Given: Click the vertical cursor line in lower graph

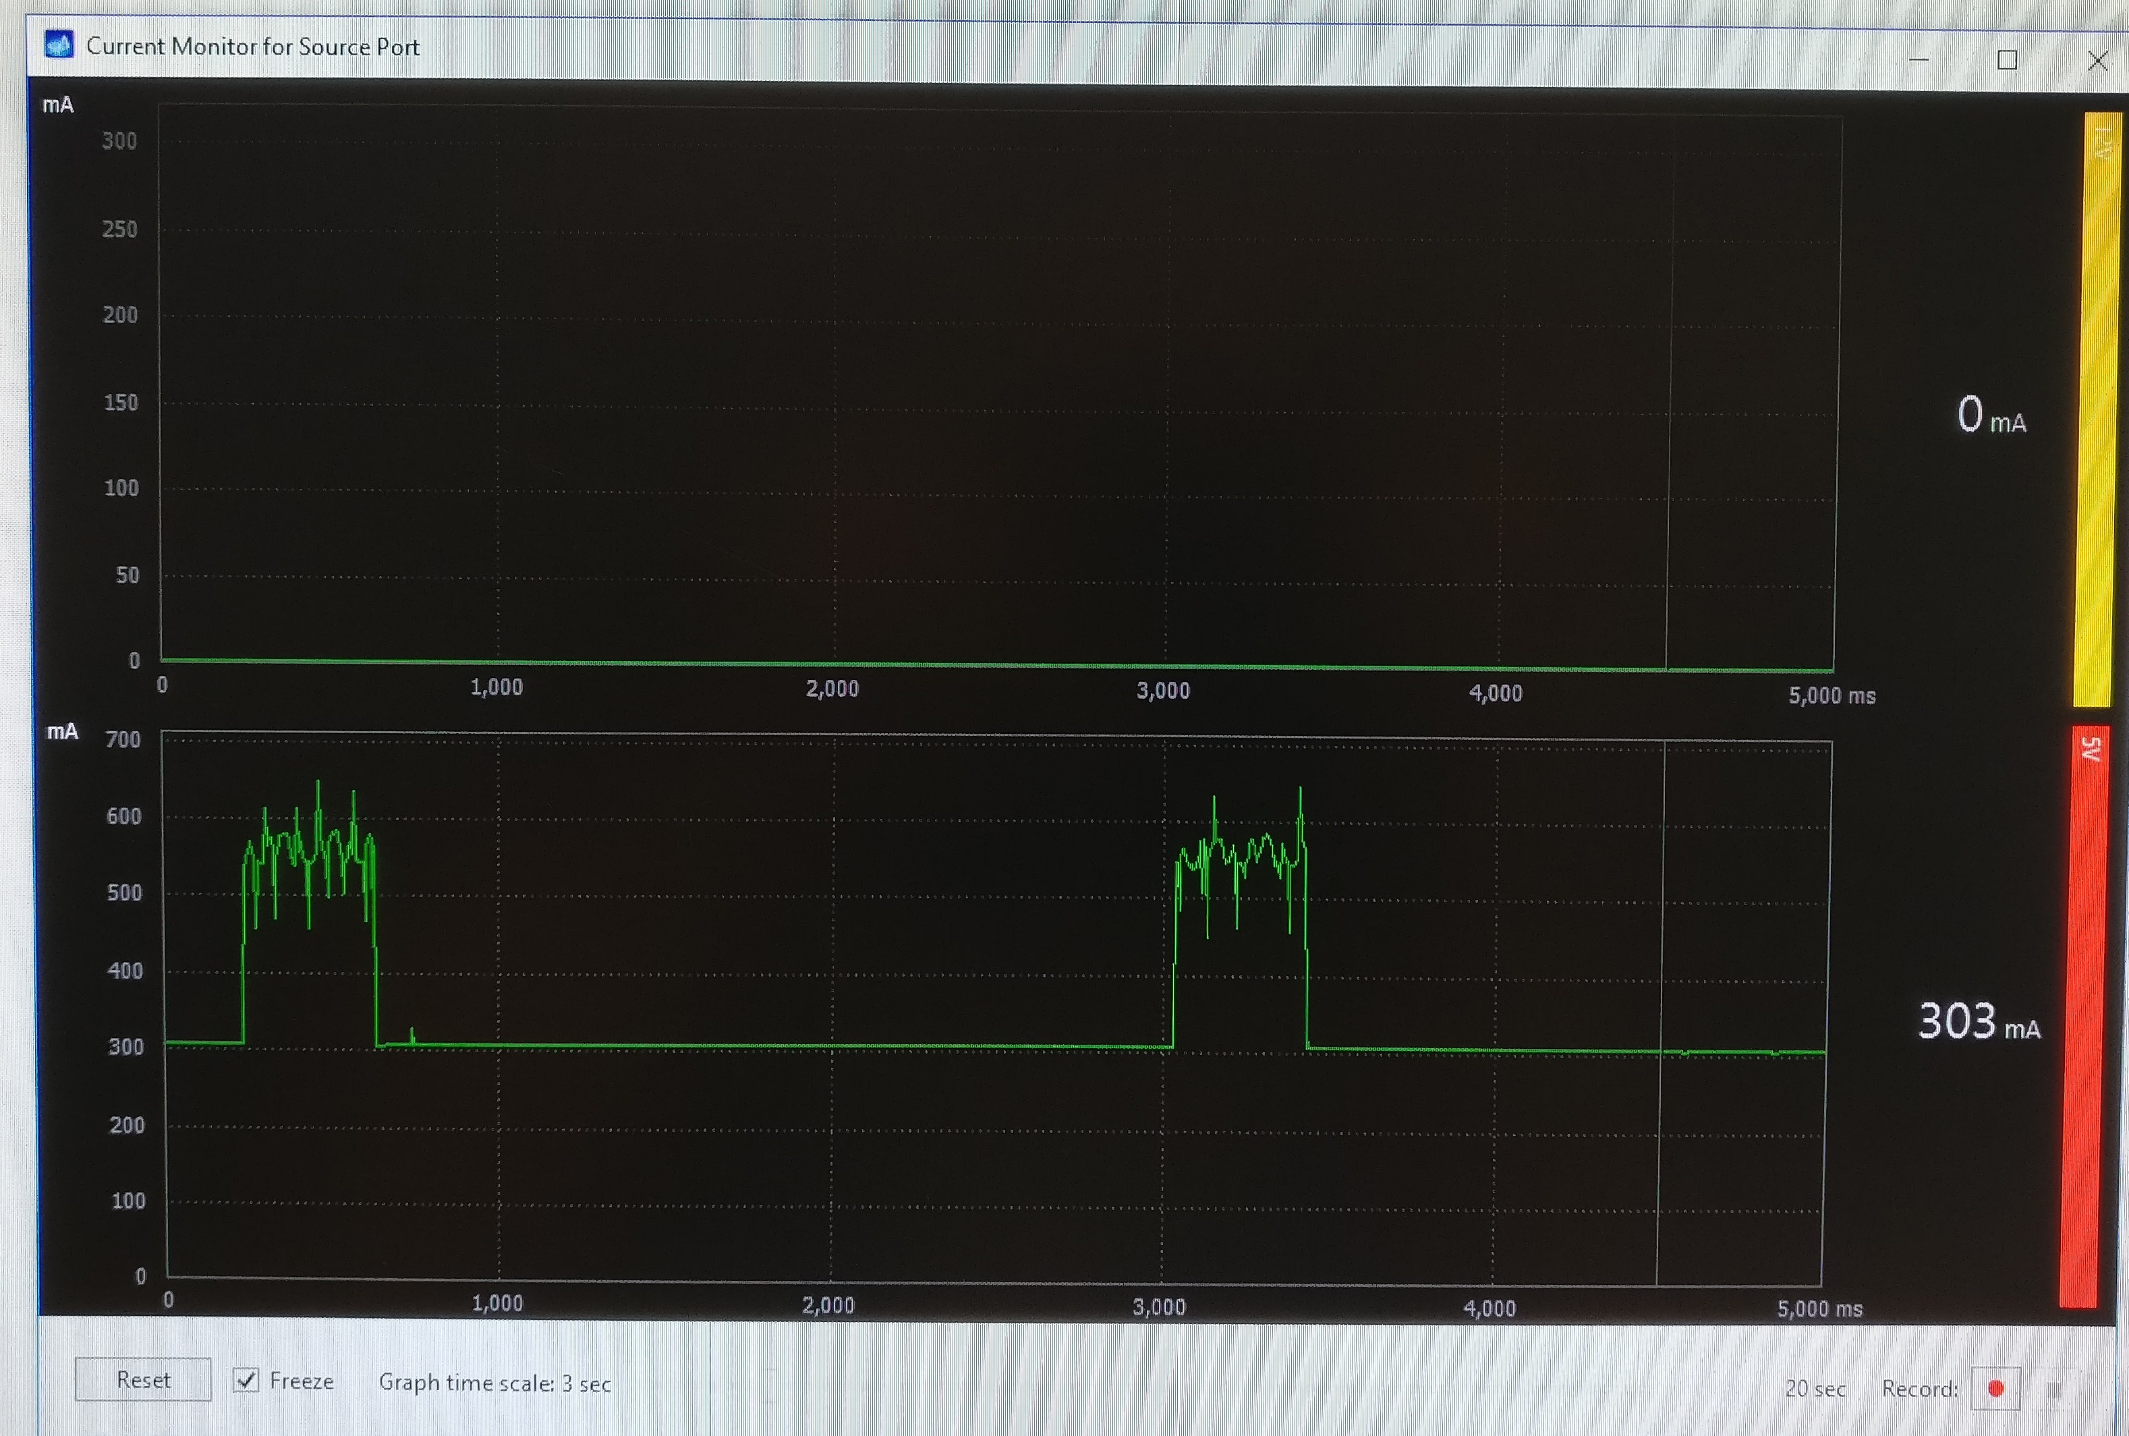Looking at the screenshot, I should click(x=1661, y=1012).
